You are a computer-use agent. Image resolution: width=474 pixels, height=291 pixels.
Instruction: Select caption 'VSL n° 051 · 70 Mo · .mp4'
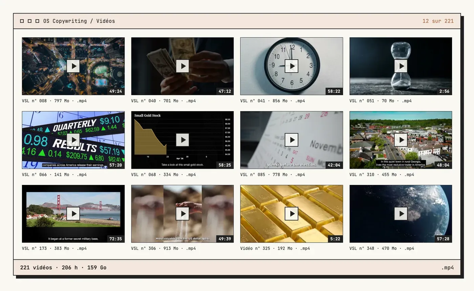click(381, 101)
